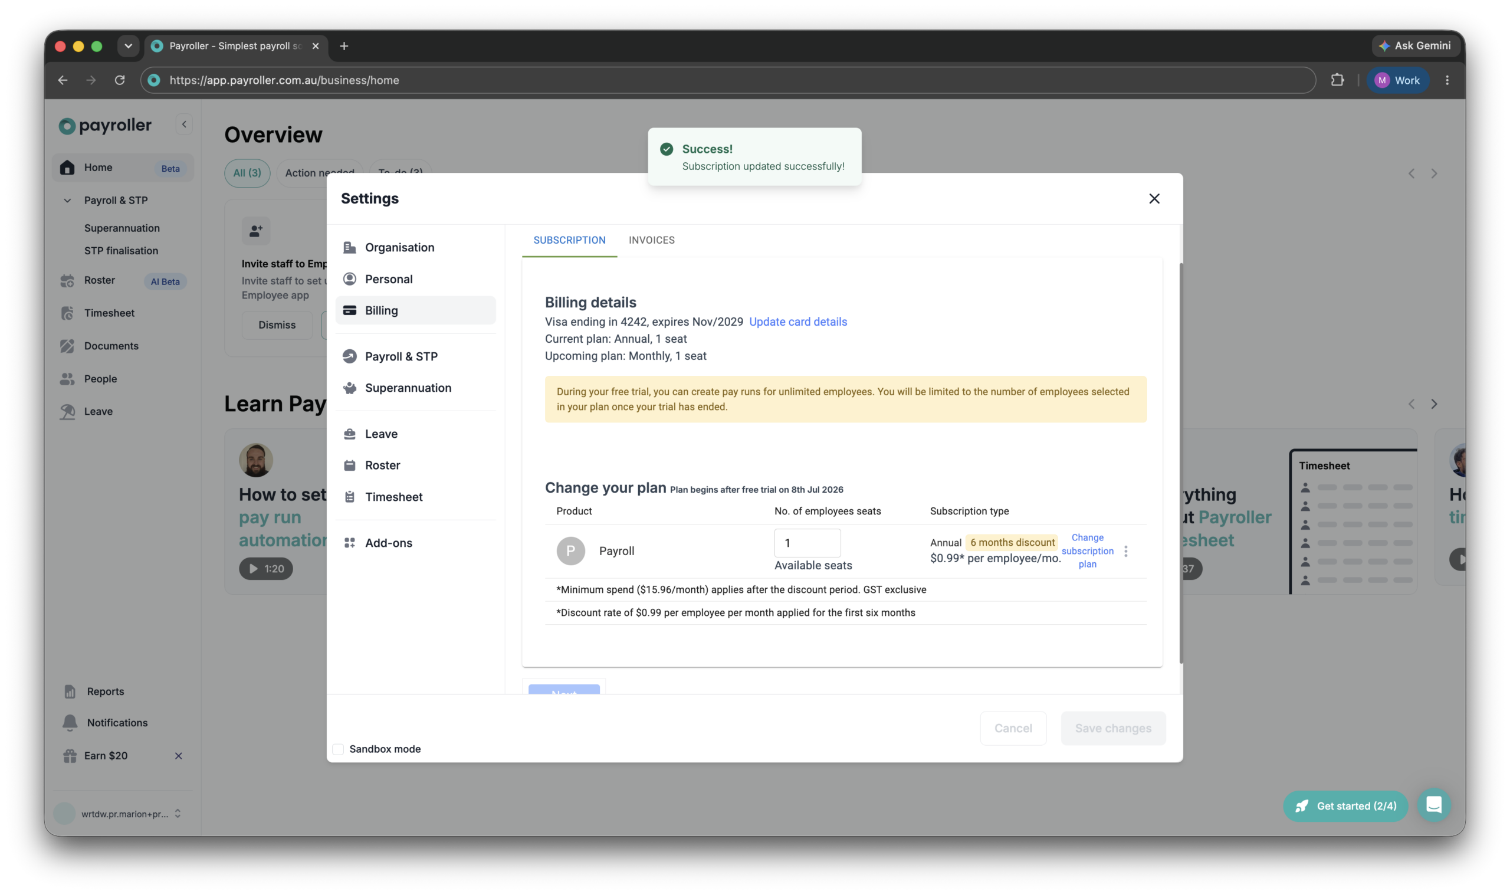The width and height of the screenshot is (1510, 895).
Task: Open the Earn $20 referral item
Action: pos(106,755)
